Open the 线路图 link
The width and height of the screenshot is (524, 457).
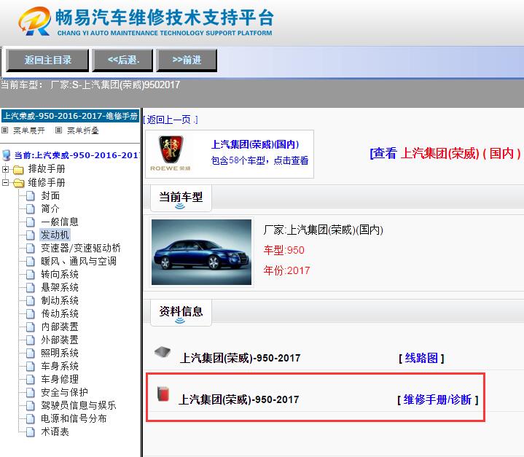[x=421, y=359]
